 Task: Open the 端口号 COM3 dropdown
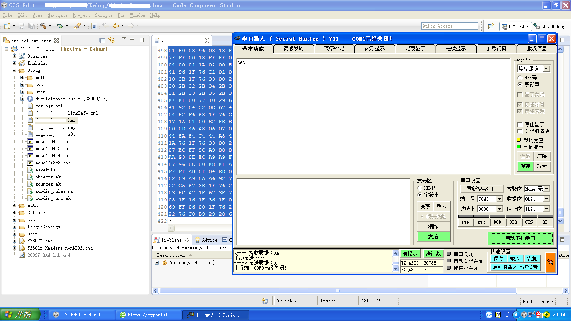coord(499,199)
